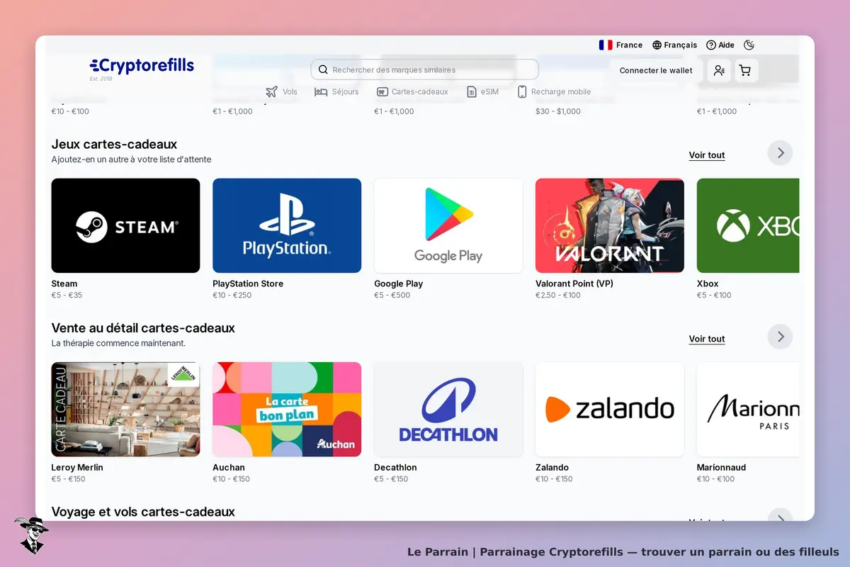
Task: Click Jeux cartes-cadeaux section heading
Action: coord(115,145)
